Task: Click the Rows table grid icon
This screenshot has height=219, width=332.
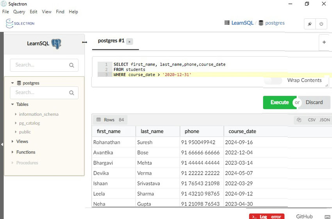Action: point(98,120)
